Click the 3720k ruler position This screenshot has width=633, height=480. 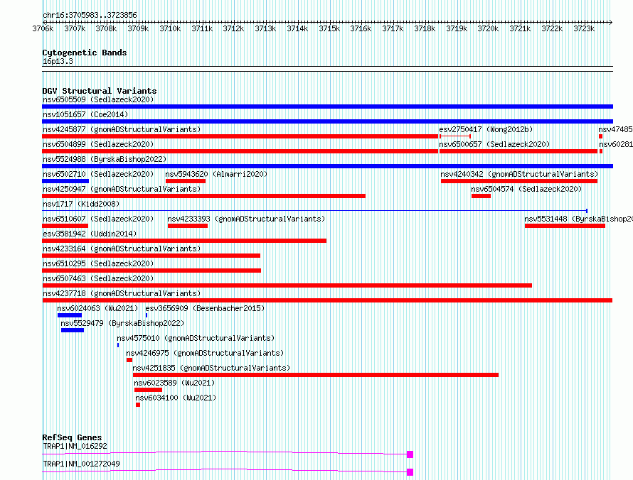[x=488, y=28]
